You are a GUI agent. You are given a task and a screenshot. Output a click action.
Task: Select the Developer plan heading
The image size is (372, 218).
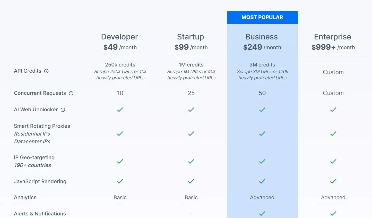pos(119,37)
